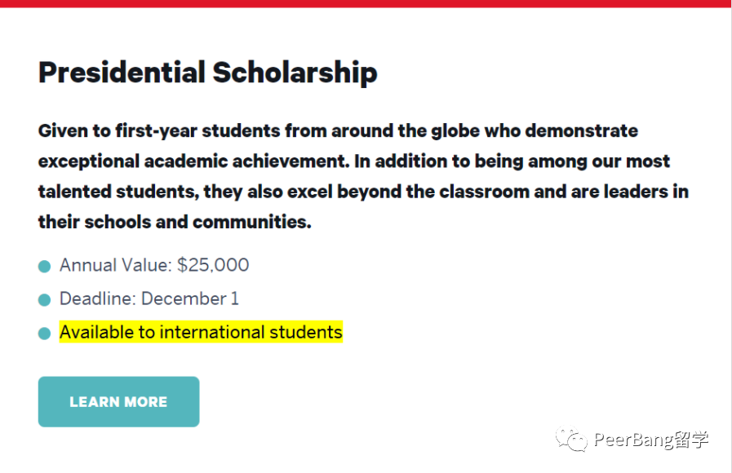The image size is (732, 473).
Task: Click the $25,000 amount
Action: [x=213, y=265]
